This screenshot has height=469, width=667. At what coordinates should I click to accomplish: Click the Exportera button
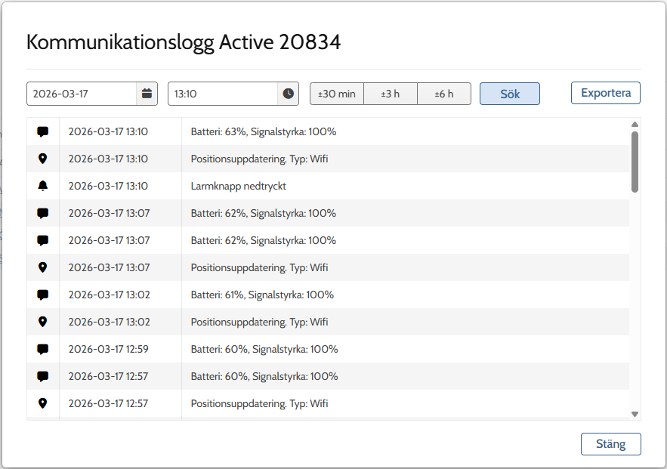[x=606, y=93]
